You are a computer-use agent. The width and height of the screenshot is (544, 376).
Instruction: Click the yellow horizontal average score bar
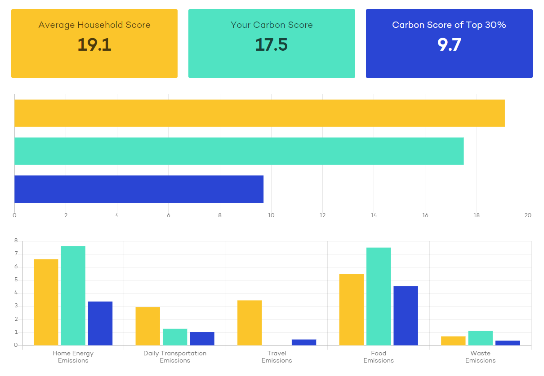coord(259,113)
